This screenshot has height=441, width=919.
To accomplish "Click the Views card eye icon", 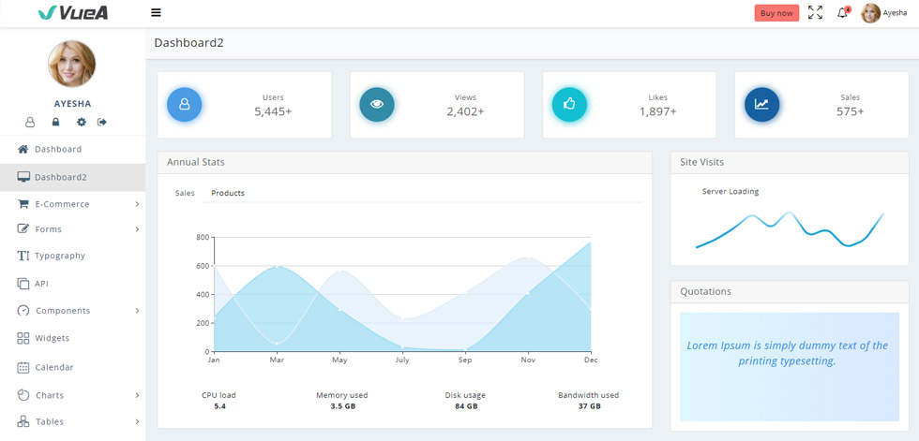I will click(x=377, y=105).
